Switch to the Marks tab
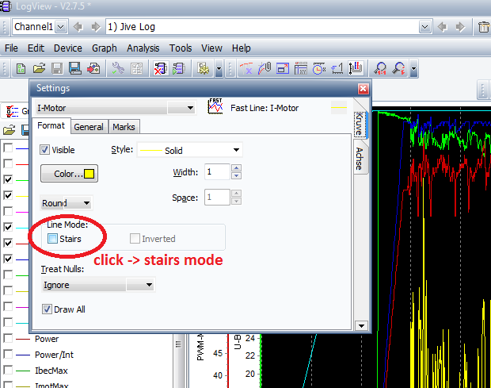This screenshot has height=388, width=491. coord(124,127)
